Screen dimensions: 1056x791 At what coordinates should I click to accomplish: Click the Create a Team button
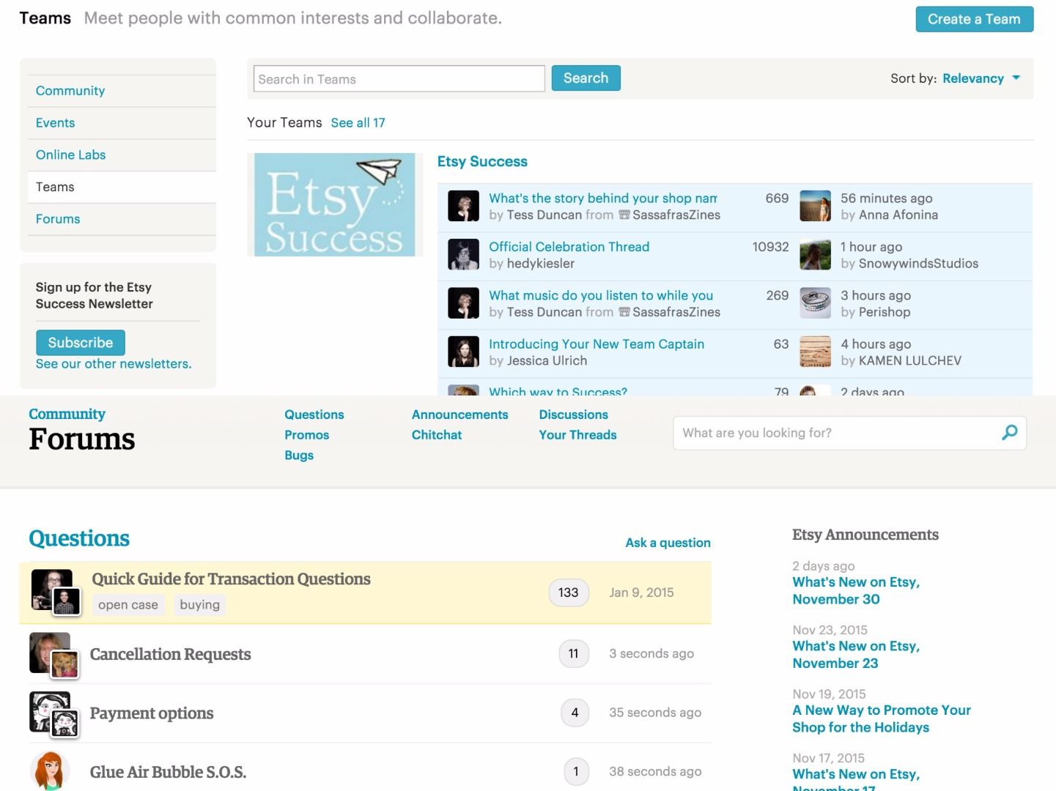point(974,19)
